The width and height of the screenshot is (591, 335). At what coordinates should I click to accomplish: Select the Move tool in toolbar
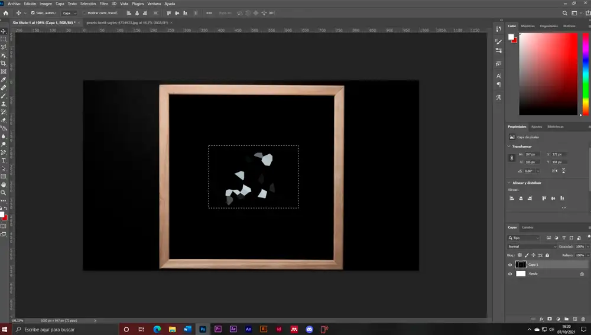point(4,31)
